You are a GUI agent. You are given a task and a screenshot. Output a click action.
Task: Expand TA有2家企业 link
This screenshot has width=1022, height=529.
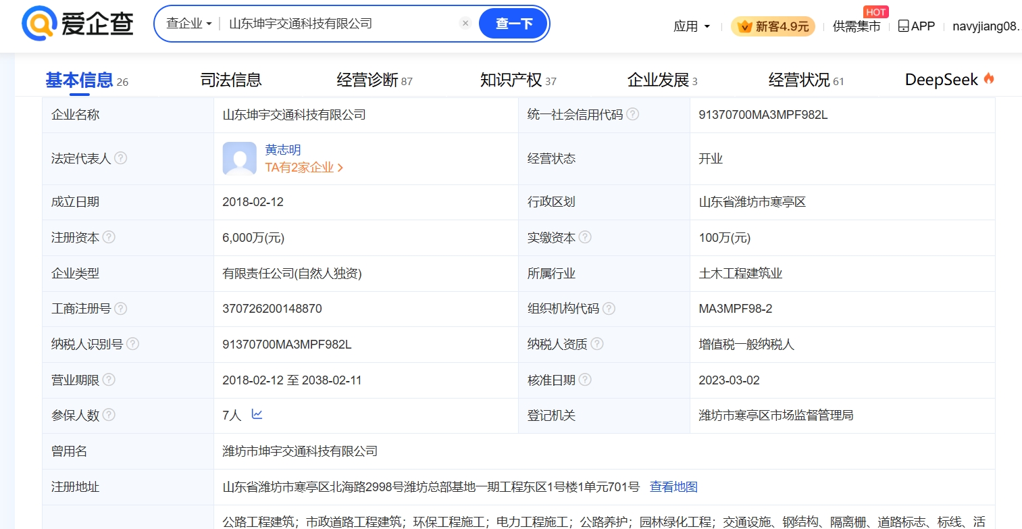tap(304, 168)
